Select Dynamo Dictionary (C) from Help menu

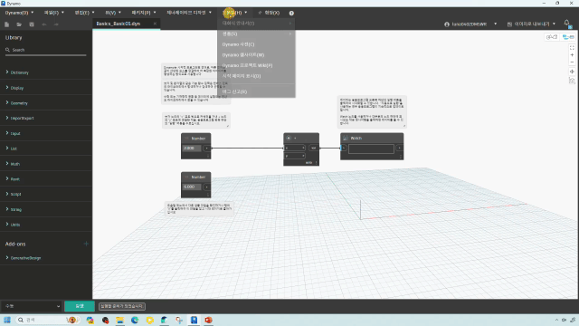256,44
